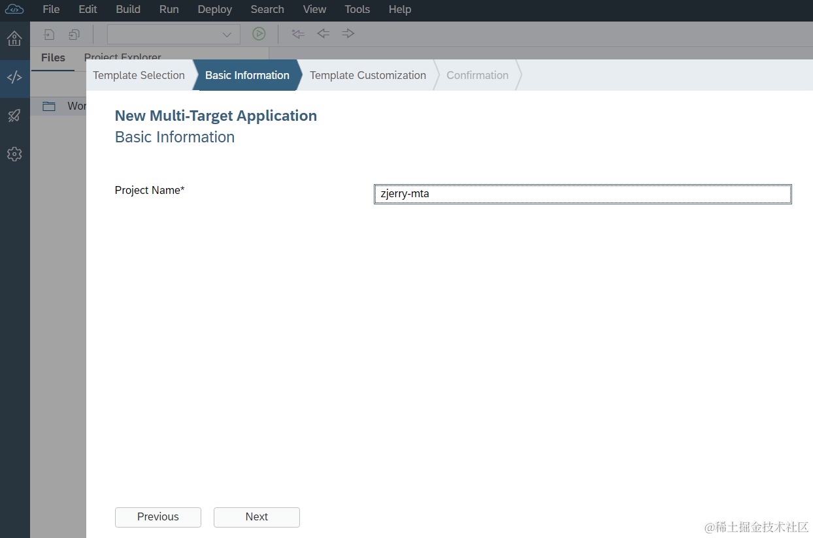Click the Navigate Forward arrow icon
This screenshot has height=538, width=813.
348,33
